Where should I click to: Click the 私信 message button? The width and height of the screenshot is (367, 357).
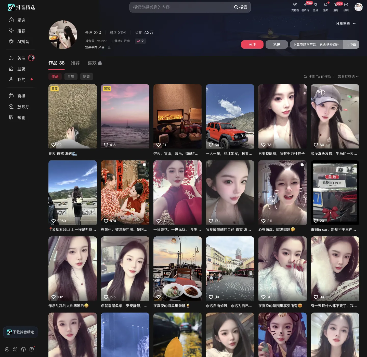277,45
